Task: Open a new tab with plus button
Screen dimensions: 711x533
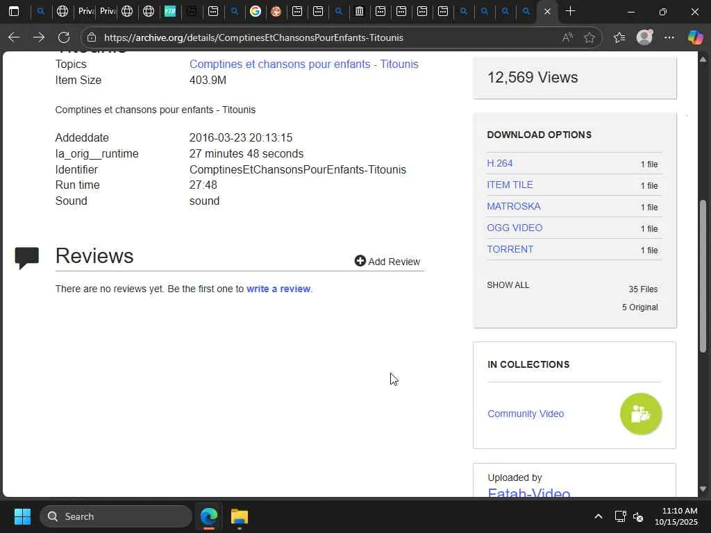Action: tap(571, 11)
